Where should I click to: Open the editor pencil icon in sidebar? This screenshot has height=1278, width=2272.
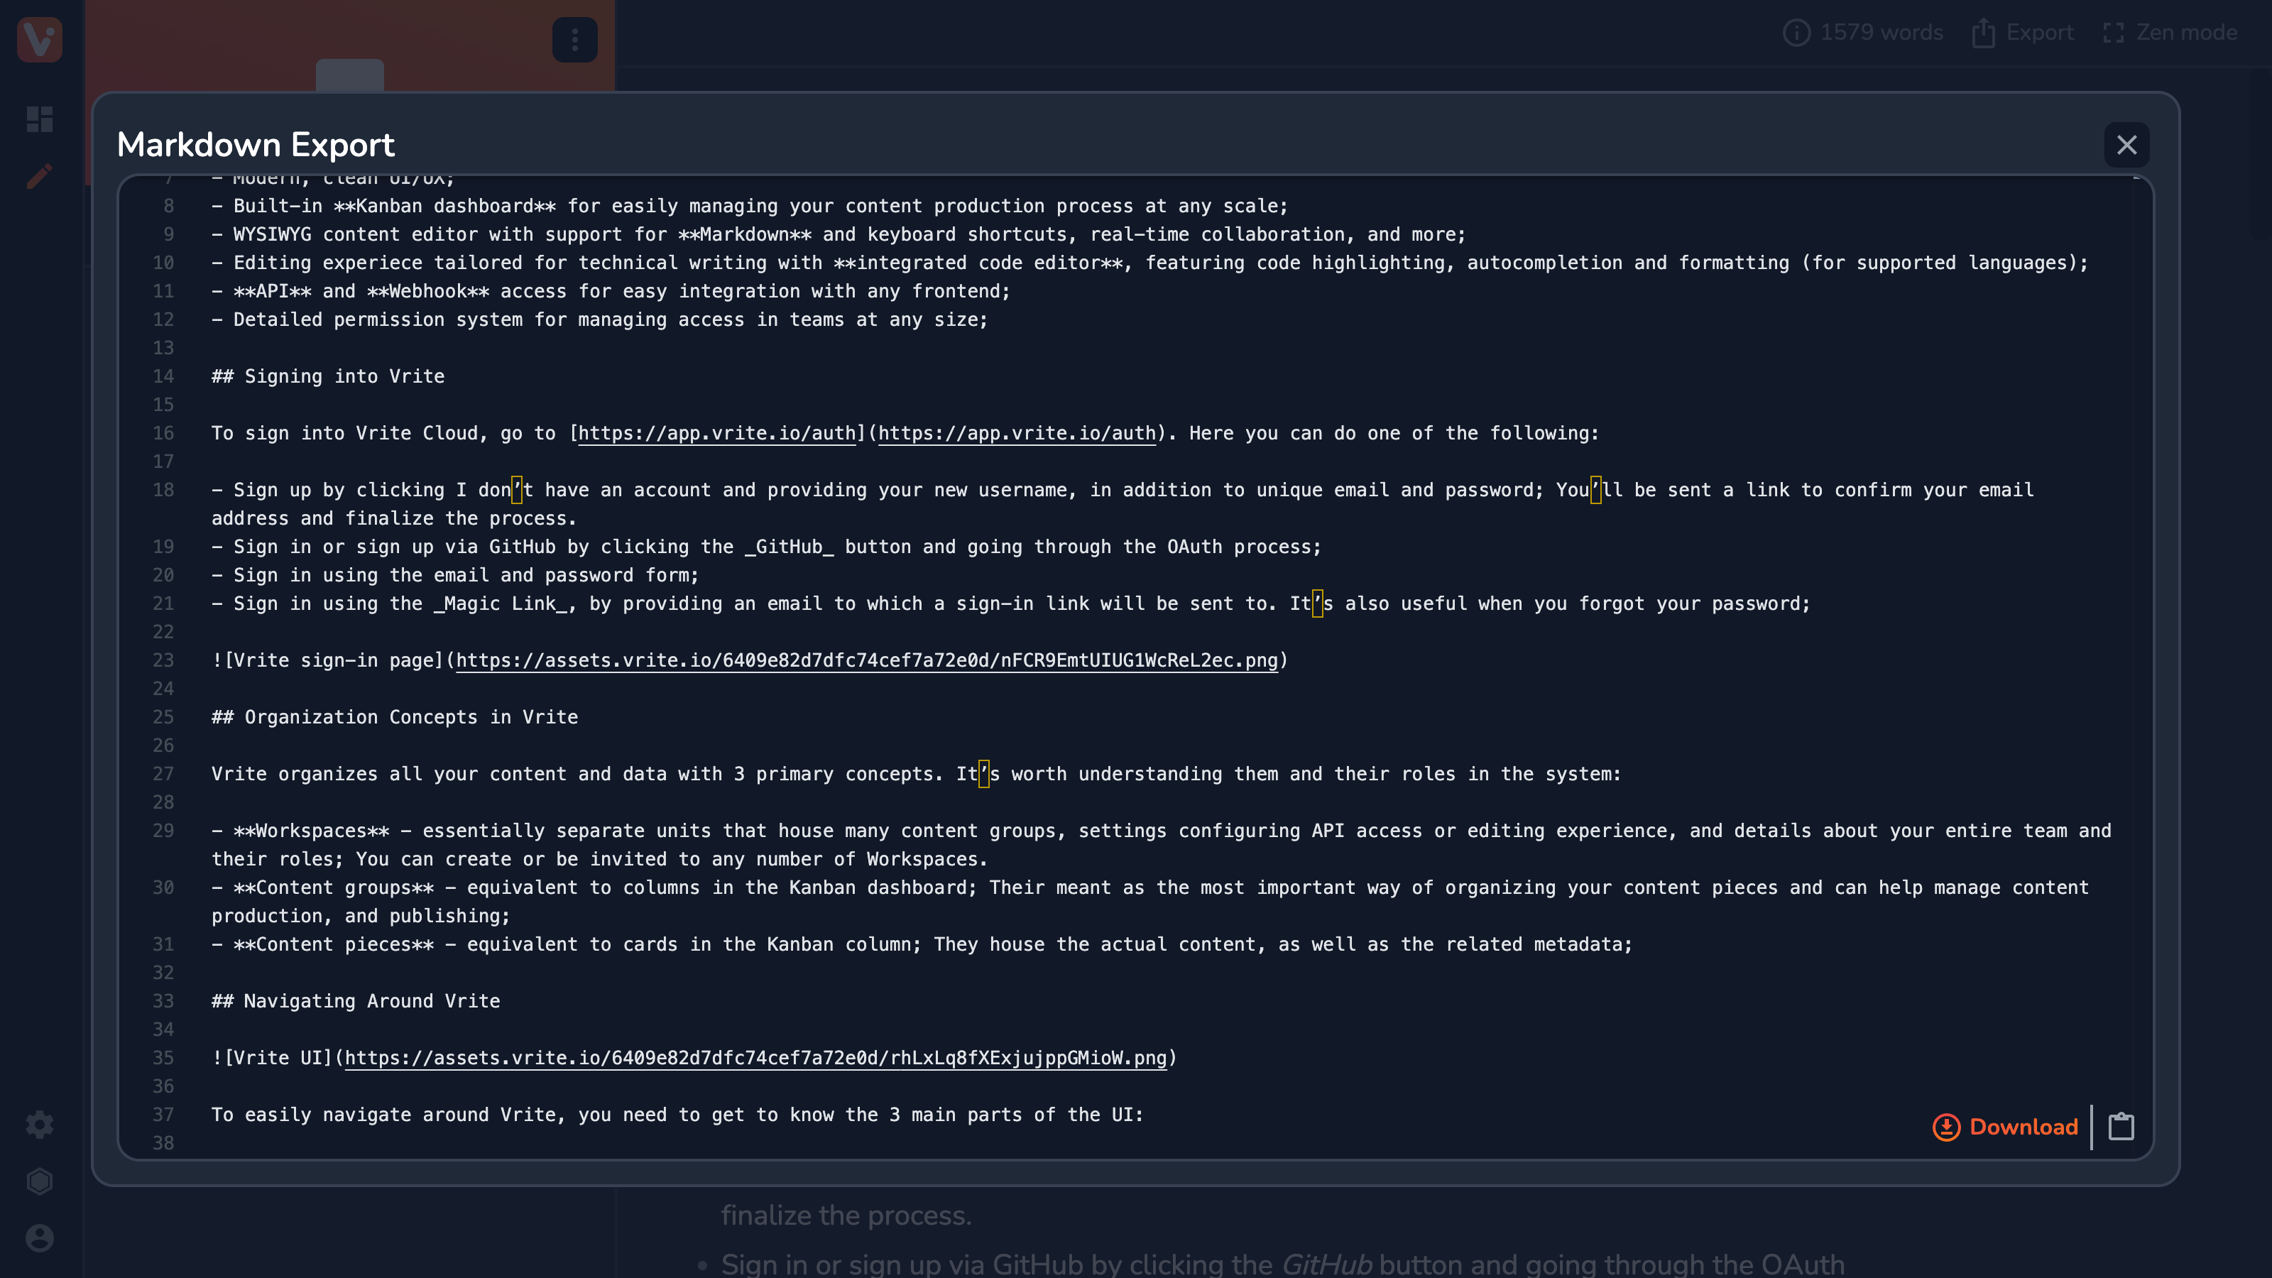tap(40, 176)
